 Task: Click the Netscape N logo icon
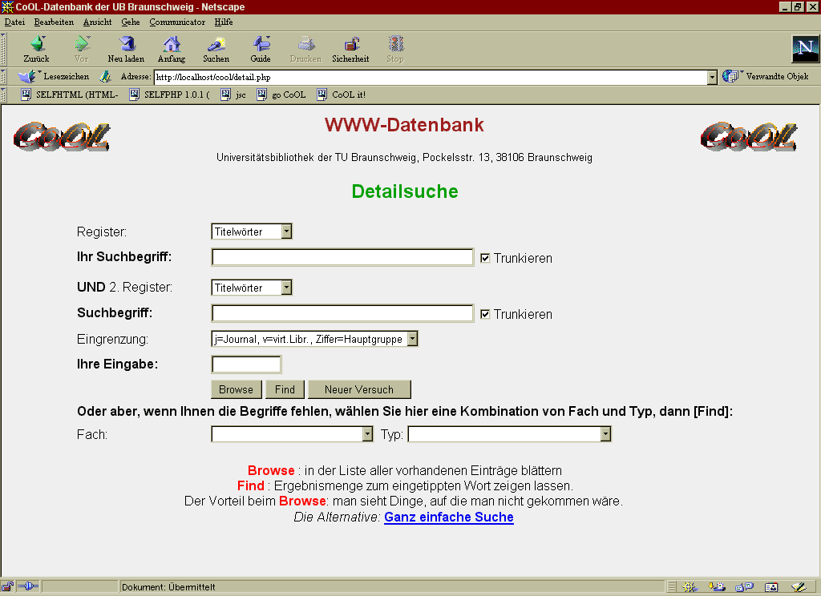[805, 50]
